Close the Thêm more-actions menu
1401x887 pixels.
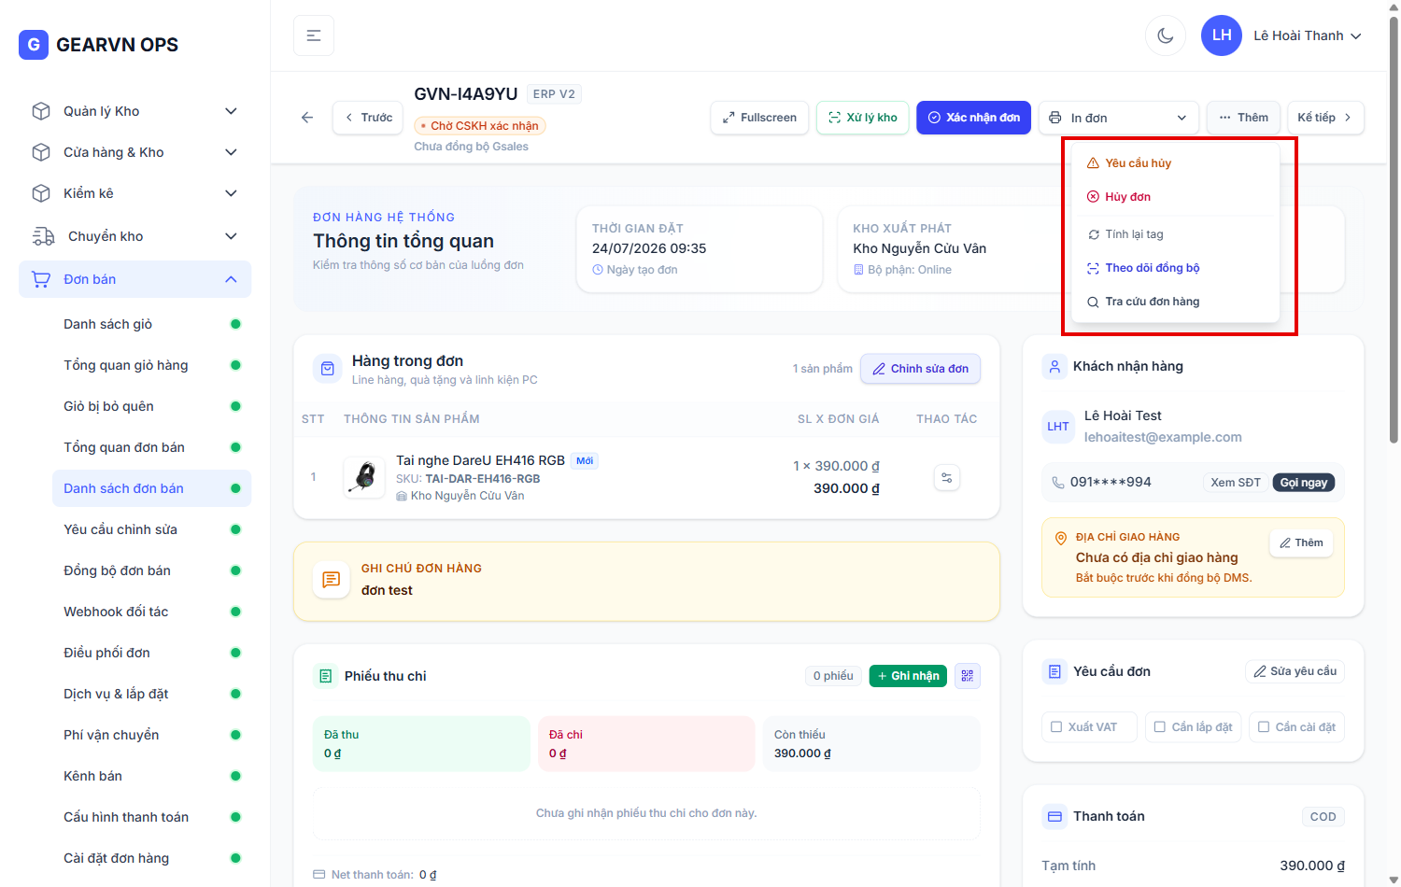tap(1243, 118)
